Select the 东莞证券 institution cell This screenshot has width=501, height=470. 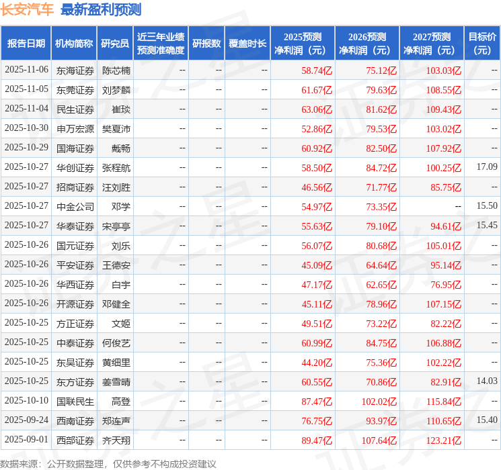click(75, 90)
